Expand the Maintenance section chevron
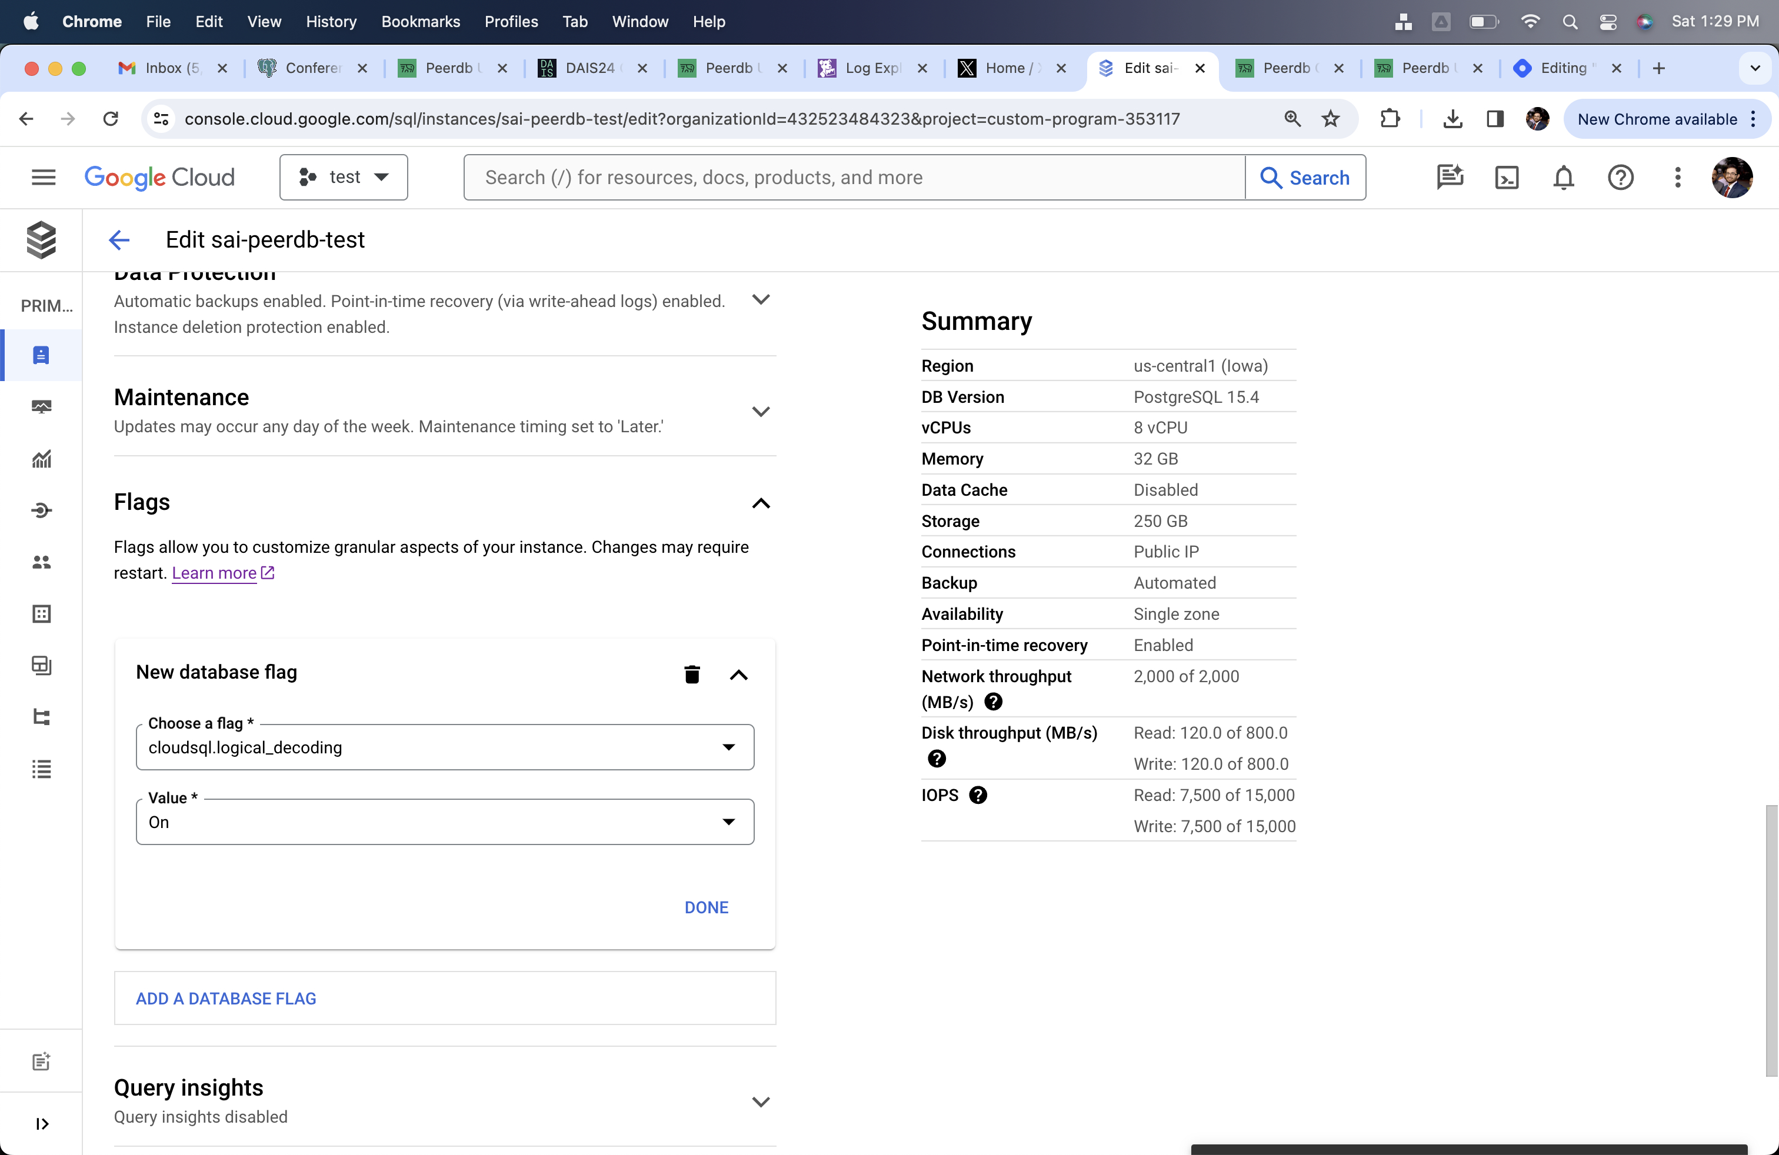Image resolution: width=1779 pixels, height=1155 pixels. pyautogui.click(x=761, y=411)
